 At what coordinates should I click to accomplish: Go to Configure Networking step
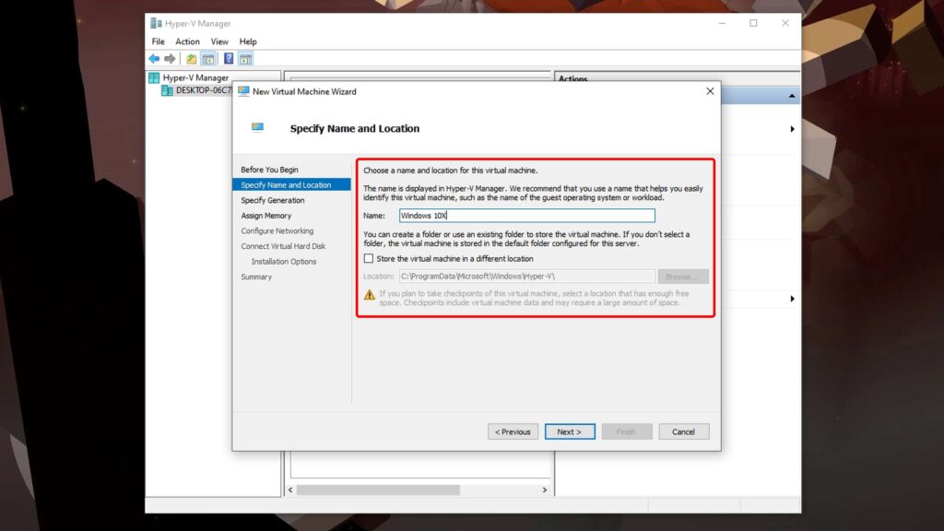(x=277, y=231)
